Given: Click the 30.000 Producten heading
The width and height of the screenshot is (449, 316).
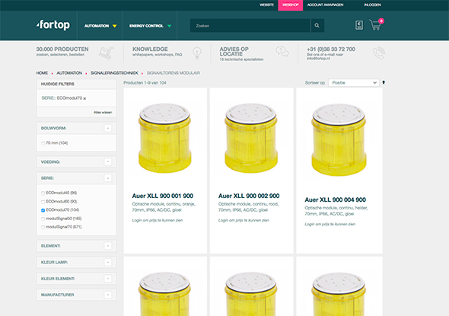Looking at the screenshot, I should [x=62, y=49].
